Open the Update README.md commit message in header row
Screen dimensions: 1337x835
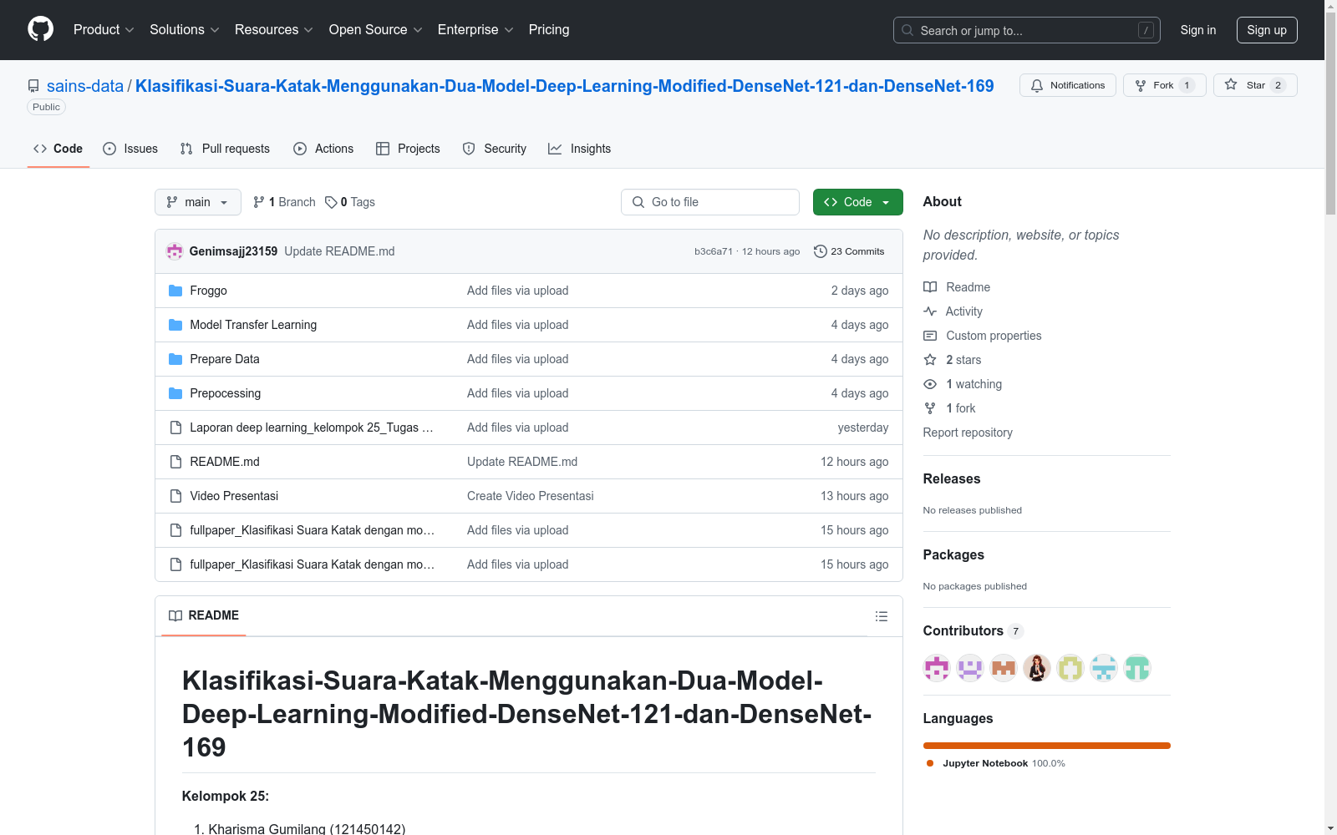(x=339, y=251)
